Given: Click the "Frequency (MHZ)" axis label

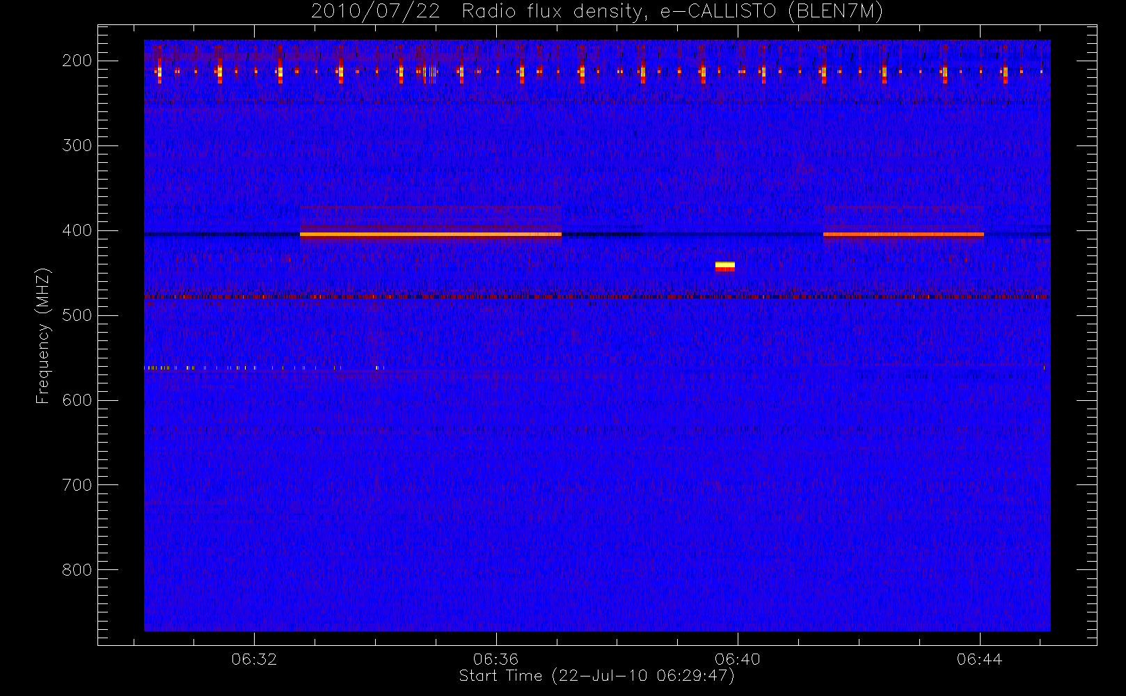Looking at the screenshot, I should [43, 335].
